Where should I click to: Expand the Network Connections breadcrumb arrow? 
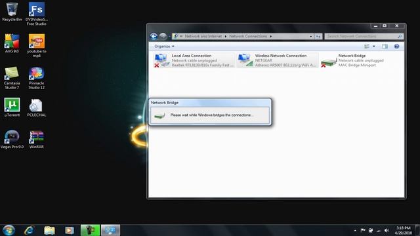tap(271, 37)
